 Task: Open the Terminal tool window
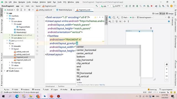tap(36, 90)
